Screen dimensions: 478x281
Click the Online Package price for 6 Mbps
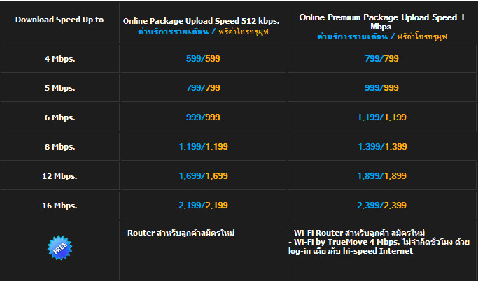click(203, 117)
